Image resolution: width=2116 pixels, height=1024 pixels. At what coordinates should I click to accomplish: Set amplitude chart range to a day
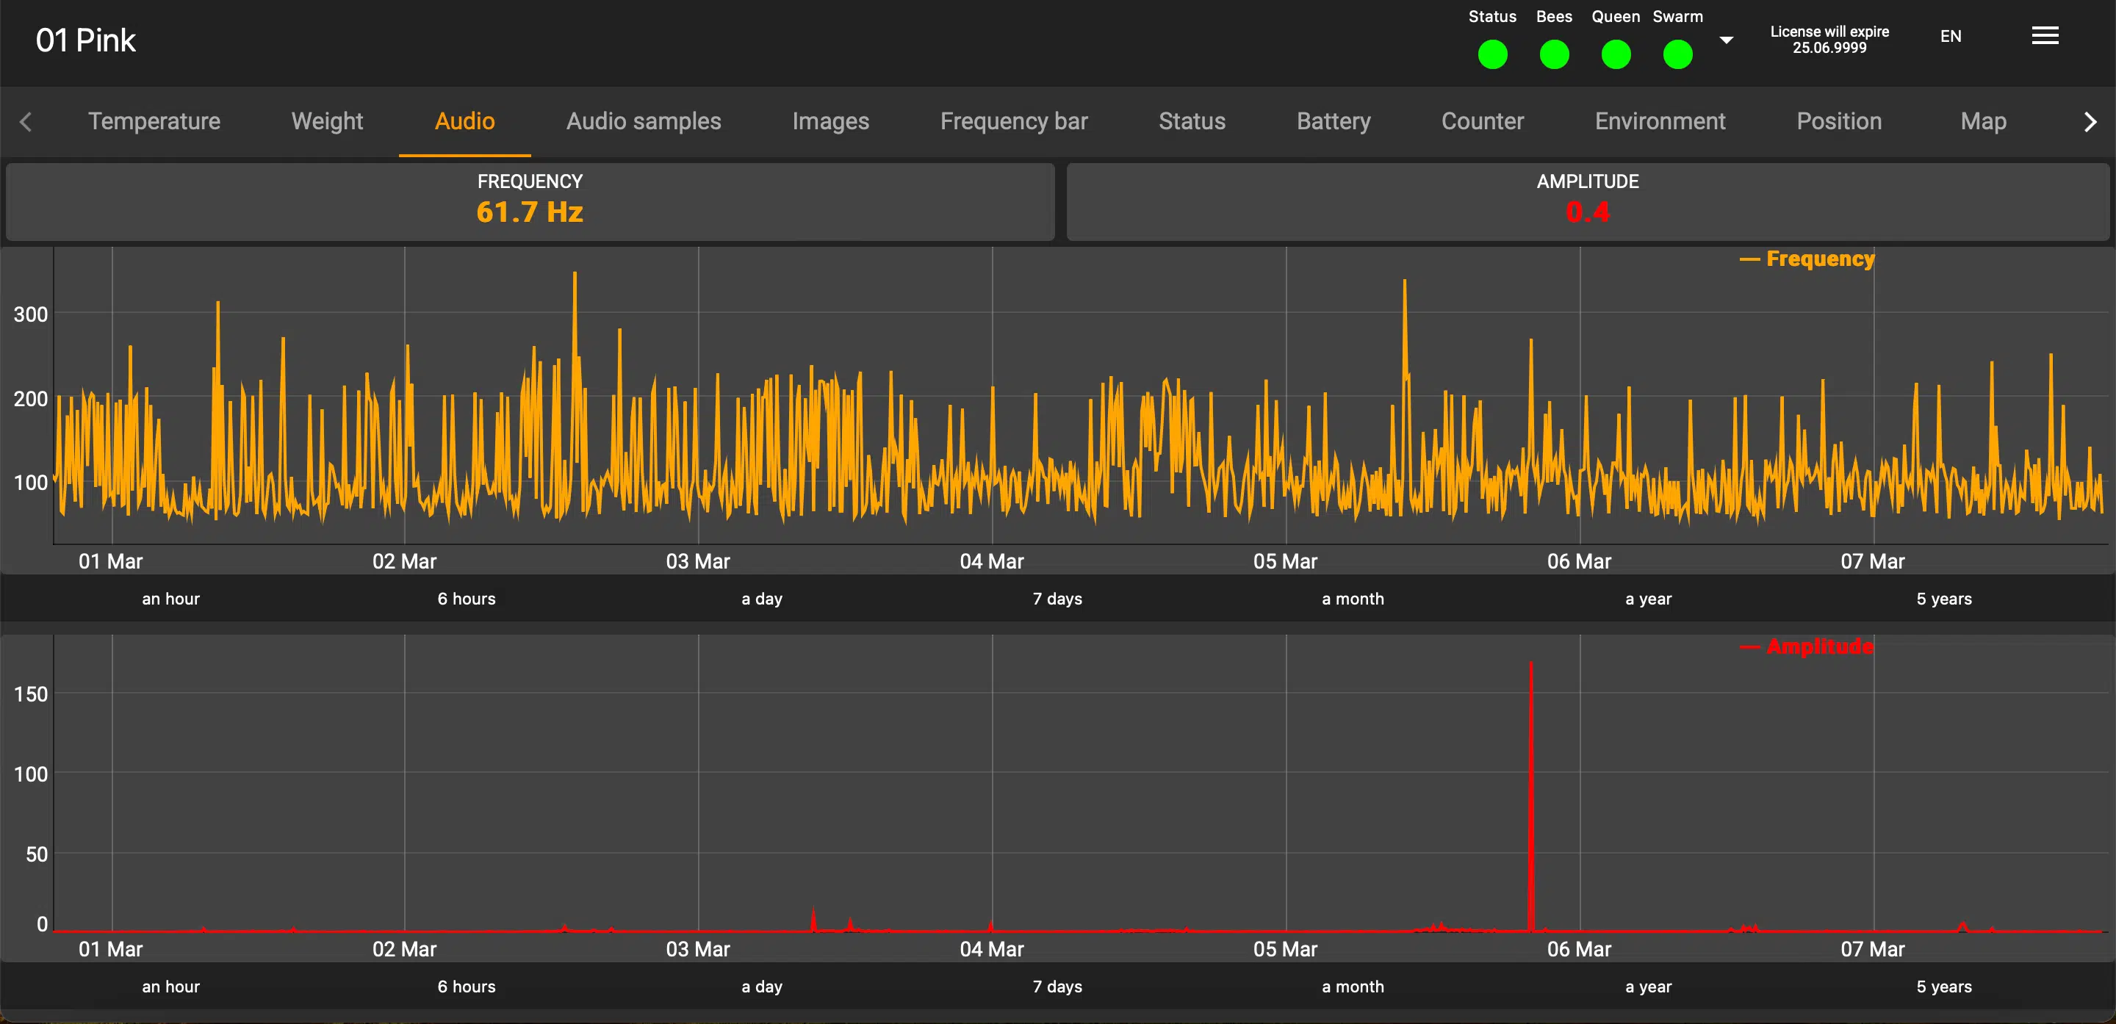click(761, 987)
